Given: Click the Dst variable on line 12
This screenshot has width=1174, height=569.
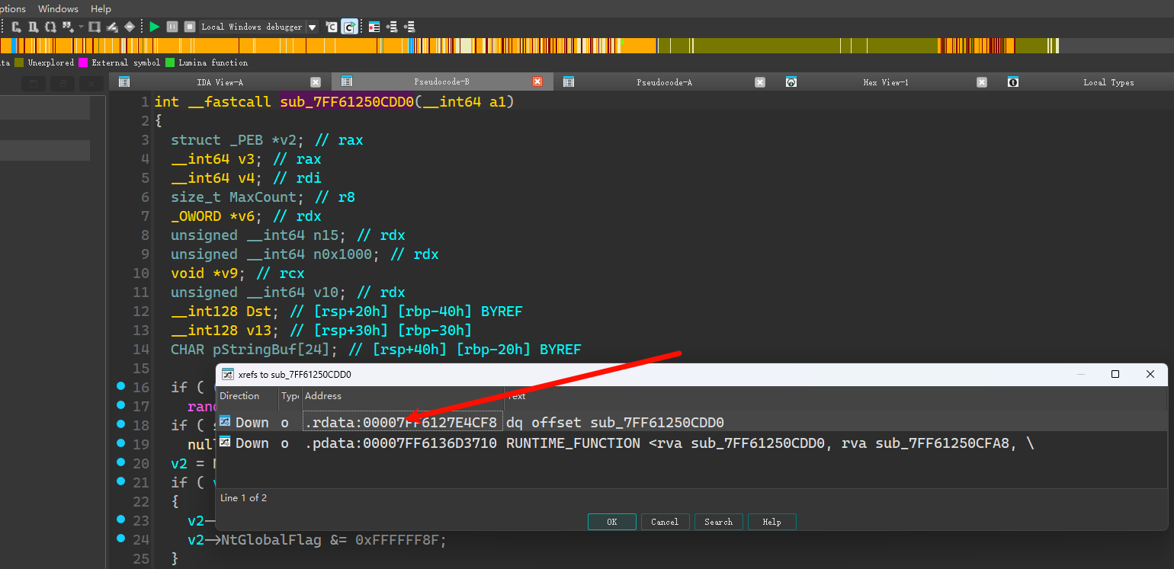Looking at the screenshot, I should coord(258,312).
